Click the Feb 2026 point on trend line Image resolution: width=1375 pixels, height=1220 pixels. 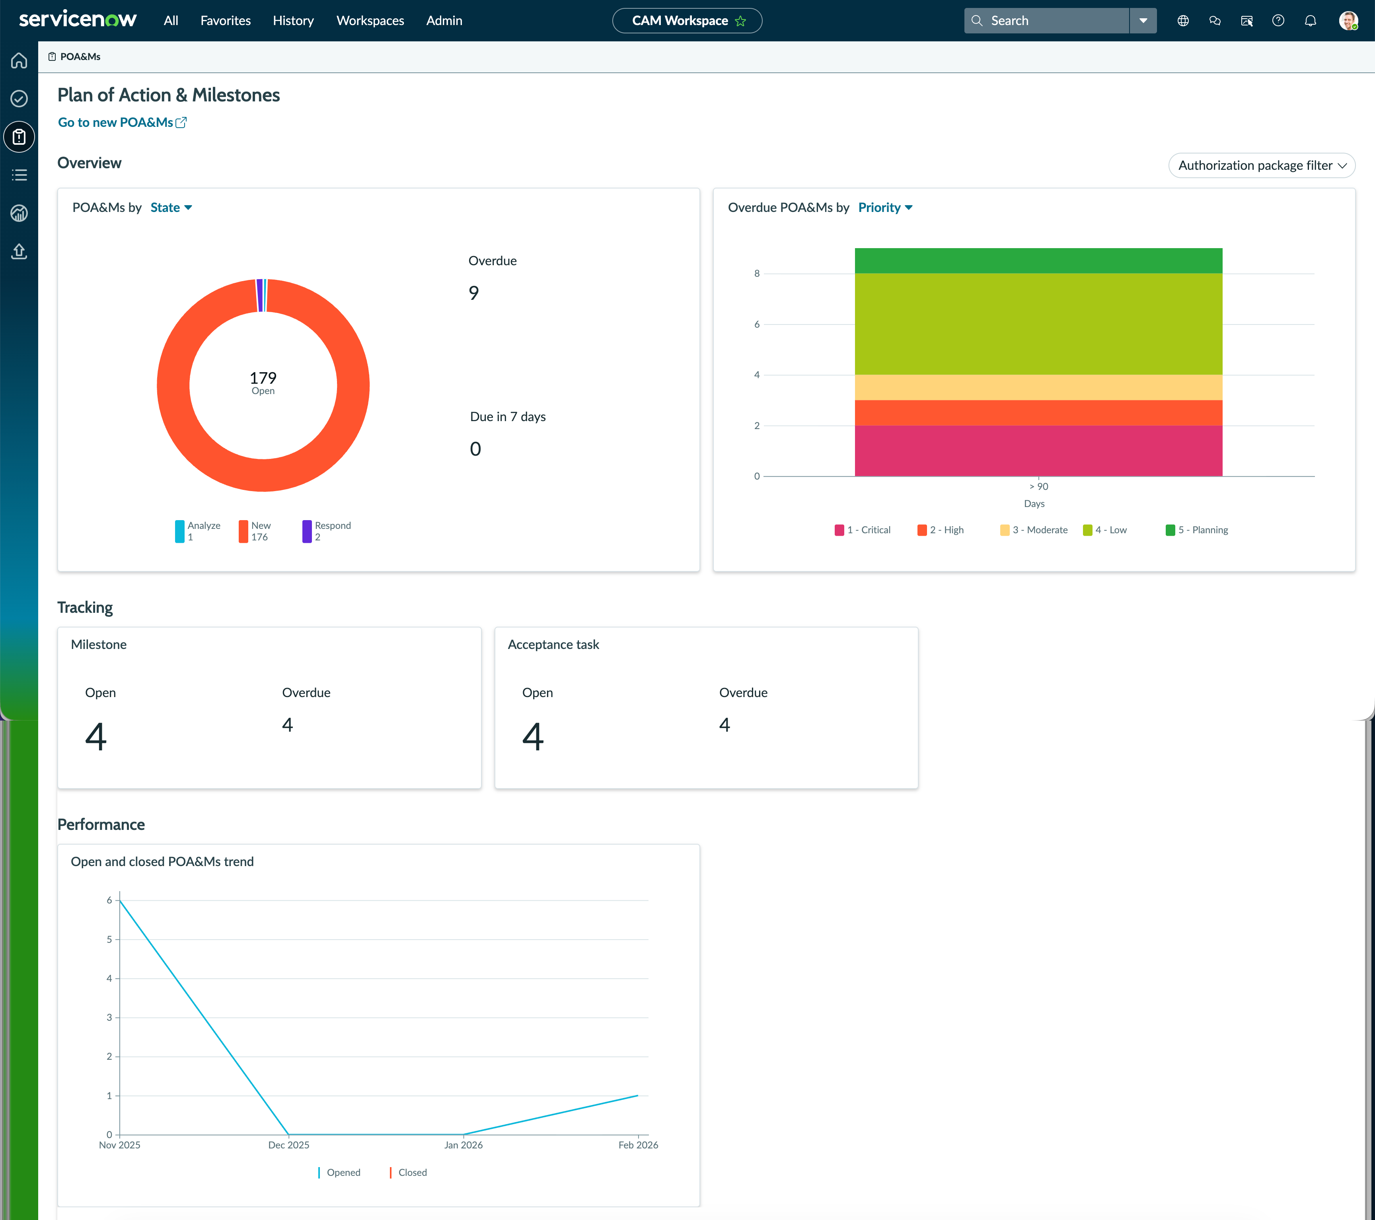pyautogui.click(x=638, y=1096)
